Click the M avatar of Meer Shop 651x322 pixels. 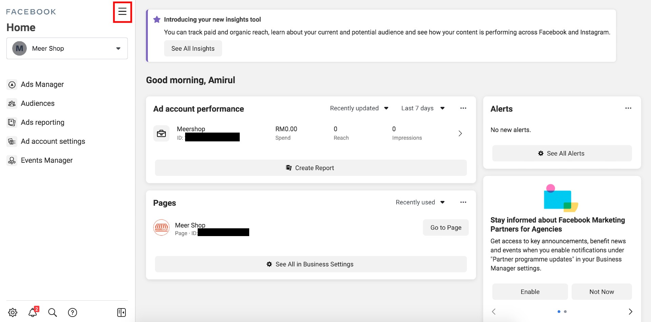click(20, 48)
